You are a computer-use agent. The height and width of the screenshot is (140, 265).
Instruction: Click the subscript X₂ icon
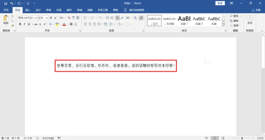(40, 24)
